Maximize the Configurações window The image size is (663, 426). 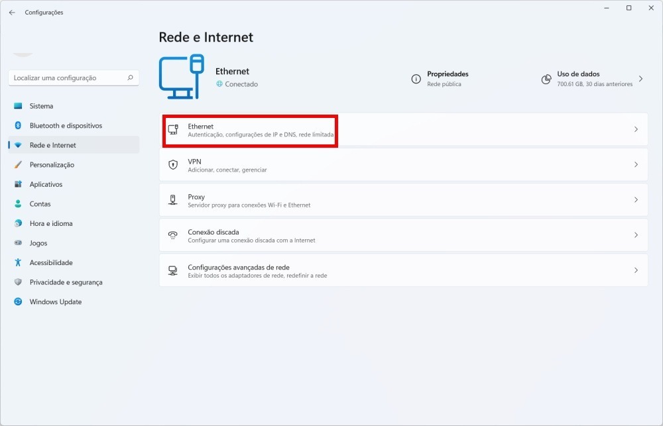(x=629, y=8)
